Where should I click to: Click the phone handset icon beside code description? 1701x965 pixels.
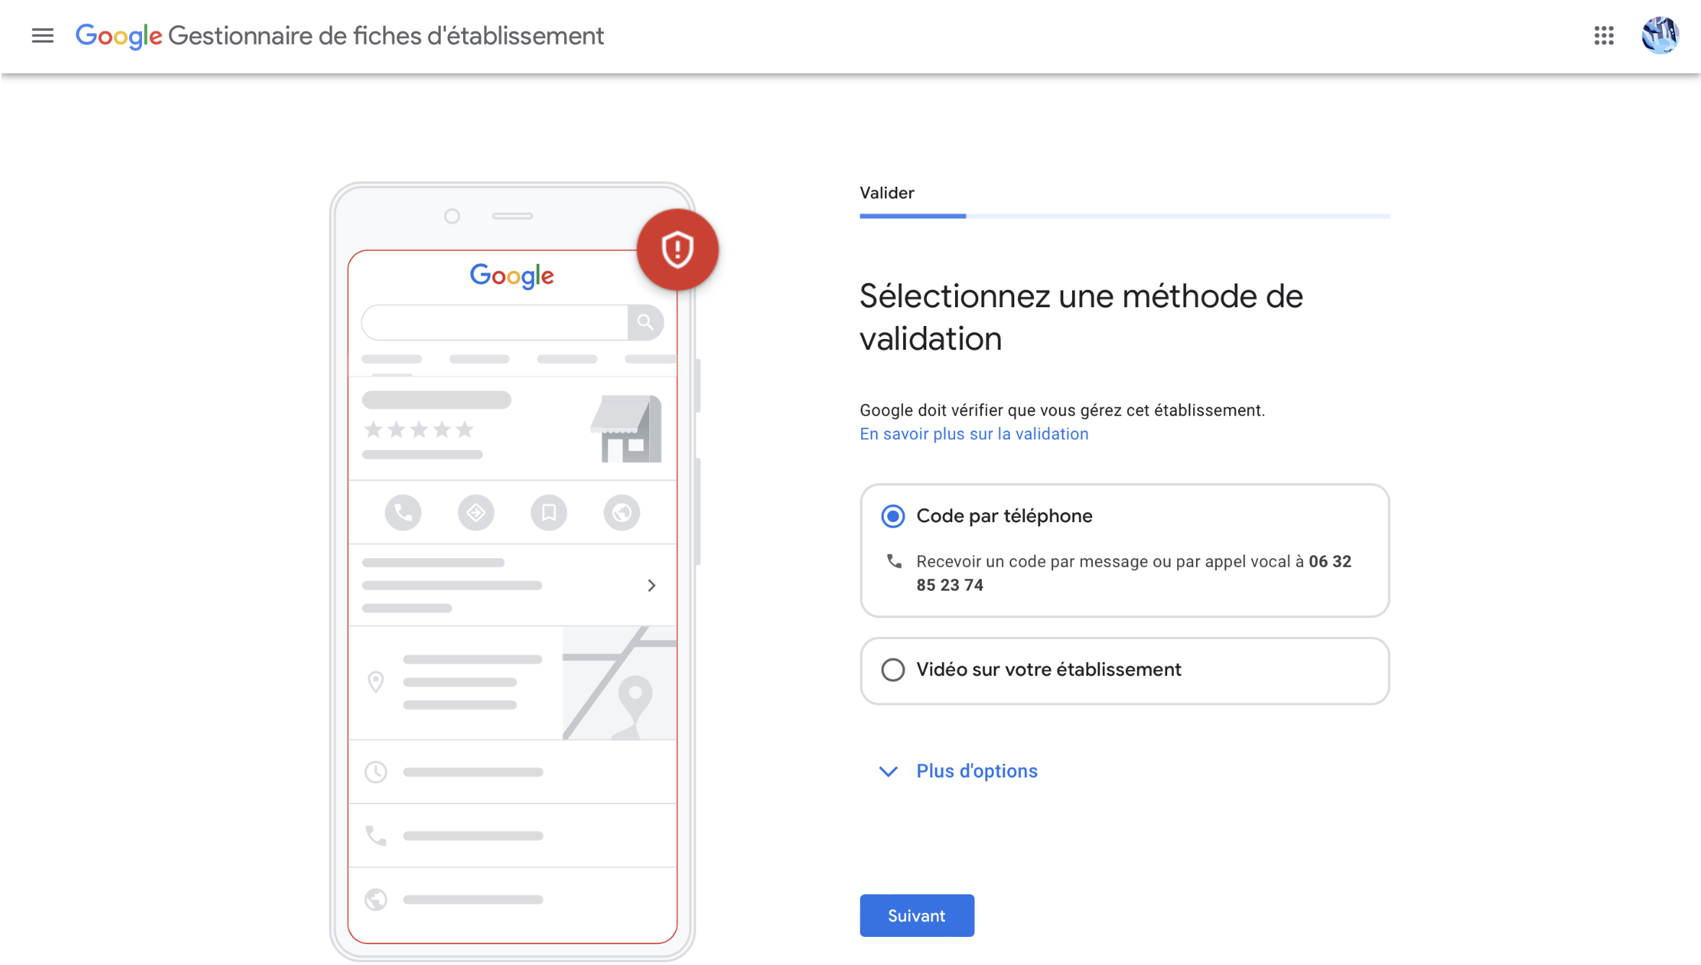(894, 561)
